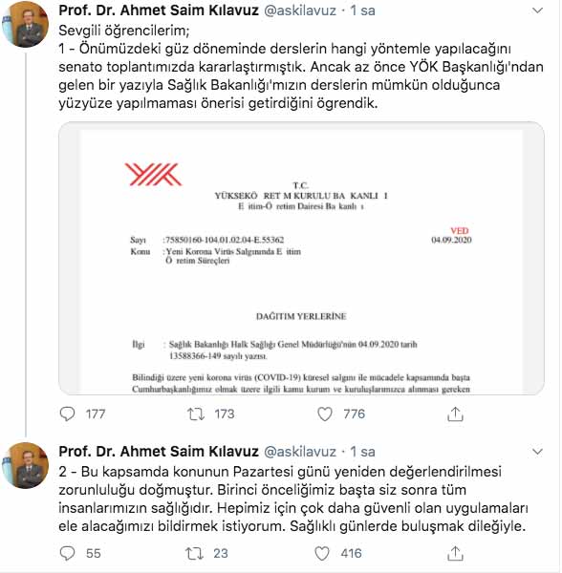Open the second tweet text starting '2 - Bu kapsamda'
The height and width of the screenshot is (573, 562).
tap(293, 499)
